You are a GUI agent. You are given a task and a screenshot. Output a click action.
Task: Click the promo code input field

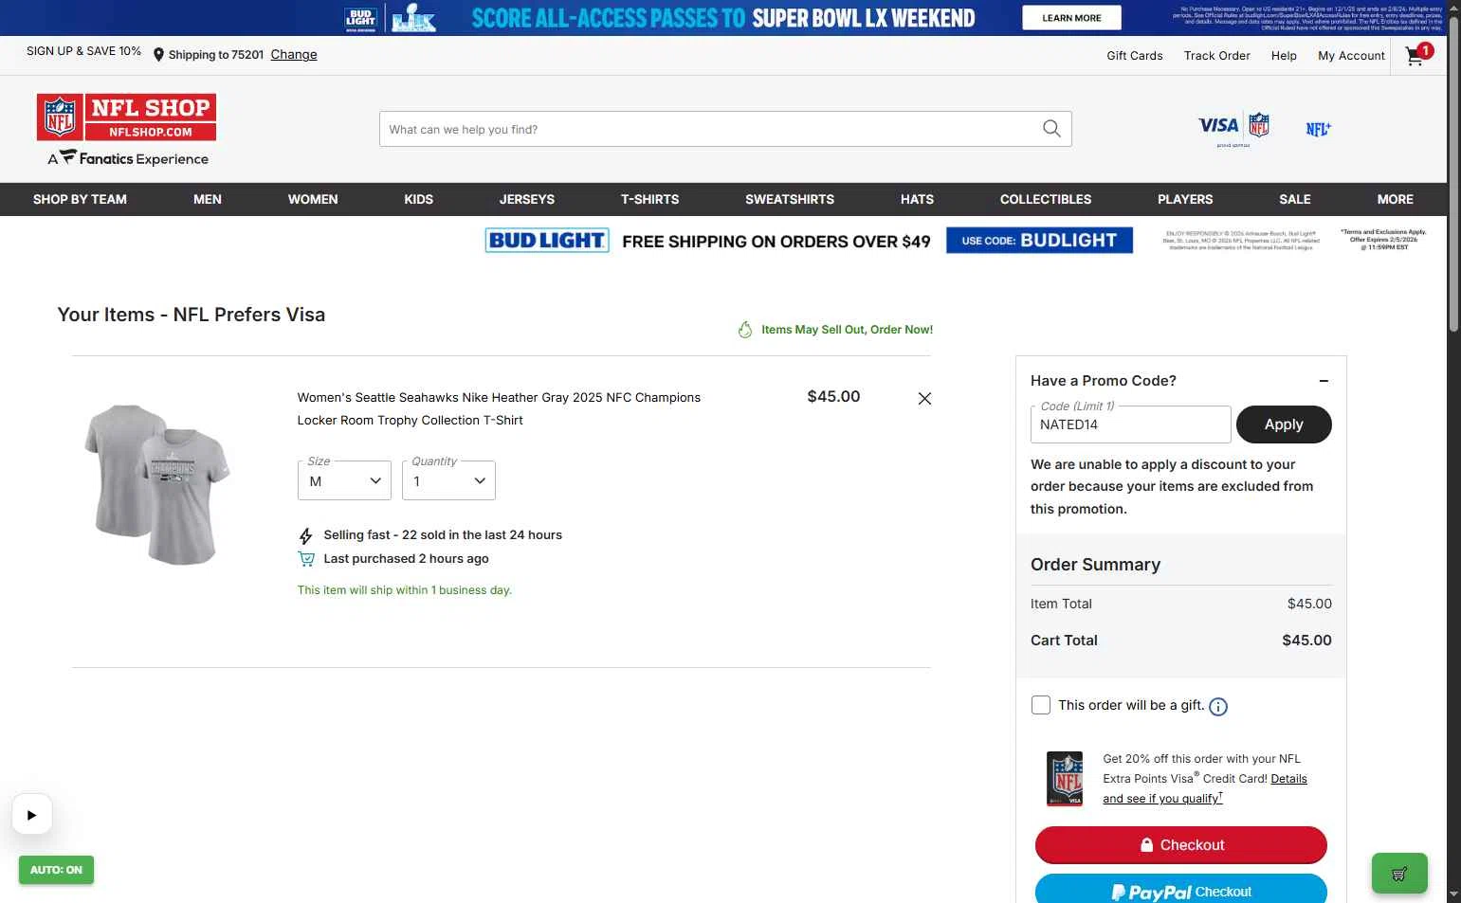coord(1130,424)
